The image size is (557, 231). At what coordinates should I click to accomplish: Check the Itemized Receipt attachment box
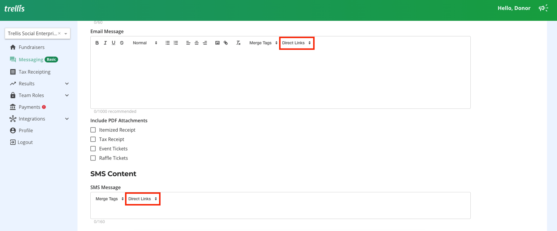coord(93,130)
